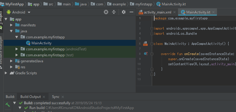Image resolution: width=236 pixels, height=112 pixels.
Task: Fold the import block on line 3
Action: point(152,28)
